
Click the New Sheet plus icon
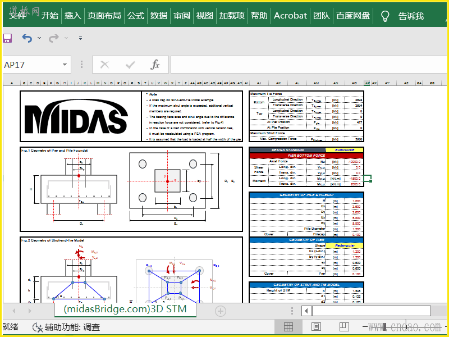click(221, 311)
